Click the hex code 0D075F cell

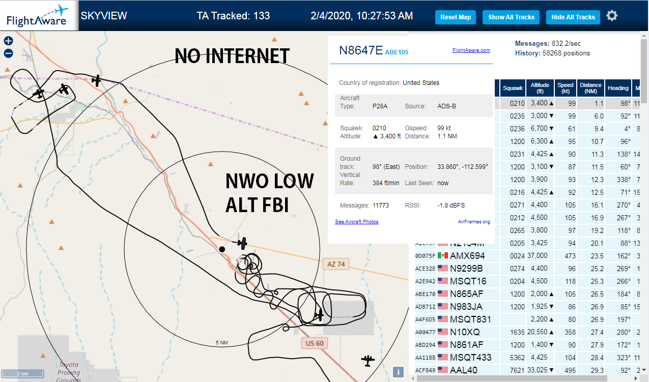(425, 256)
